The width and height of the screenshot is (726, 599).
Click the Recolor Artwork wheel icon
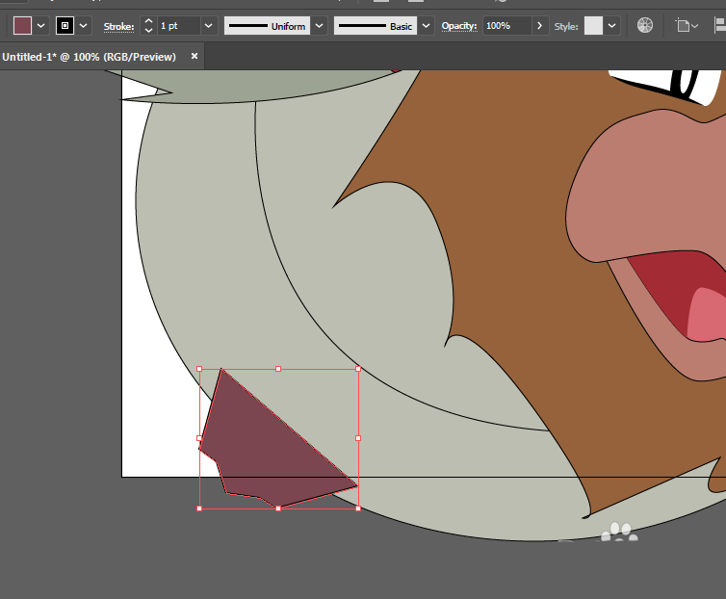645,25
